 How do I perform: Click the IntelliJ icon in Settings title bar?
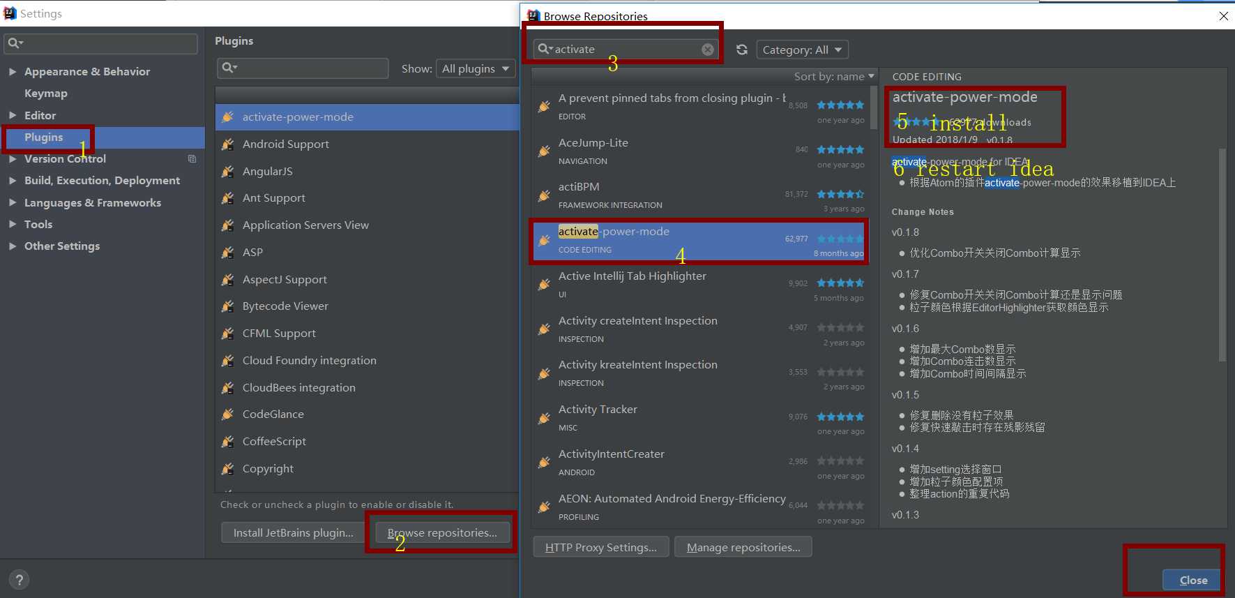[x=10, y=13]
